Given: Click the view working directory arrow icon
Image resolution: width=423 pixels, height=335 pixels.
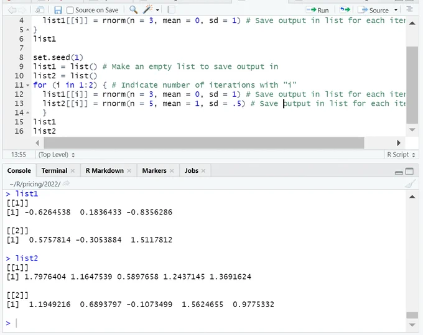Looking at the screenshot, I should [x=66, y=184].
